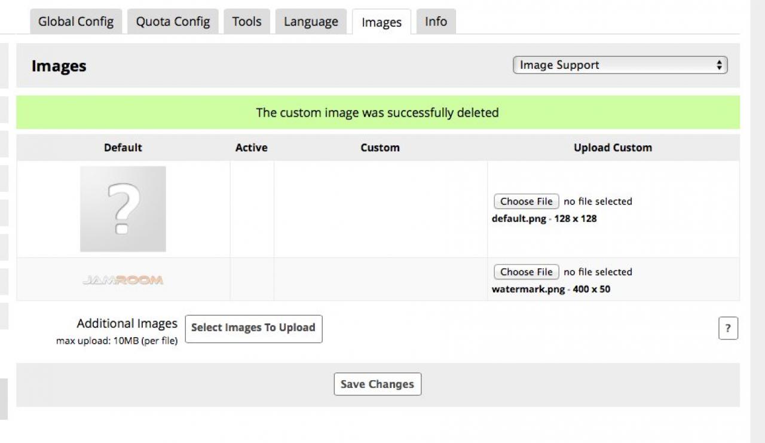The width and height of the screenshot is (765, 443).
Task: Click the help question mark icon
Action: coord(728,328)
